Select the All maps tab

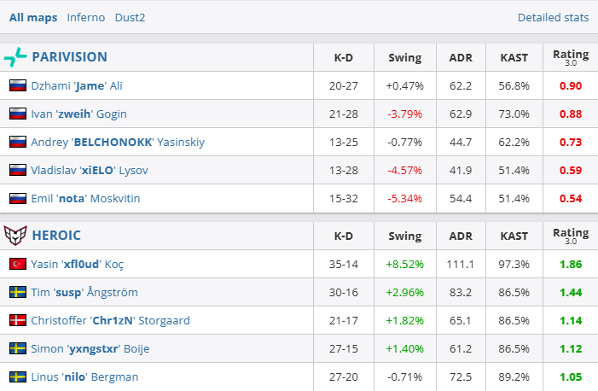(x=33, y=17)
